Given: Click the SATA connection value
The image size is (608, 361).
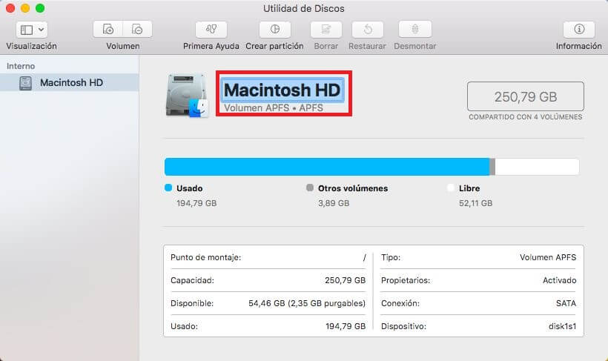Looking at the screenshot, I should pyautogui.click(x=566, y=303).
